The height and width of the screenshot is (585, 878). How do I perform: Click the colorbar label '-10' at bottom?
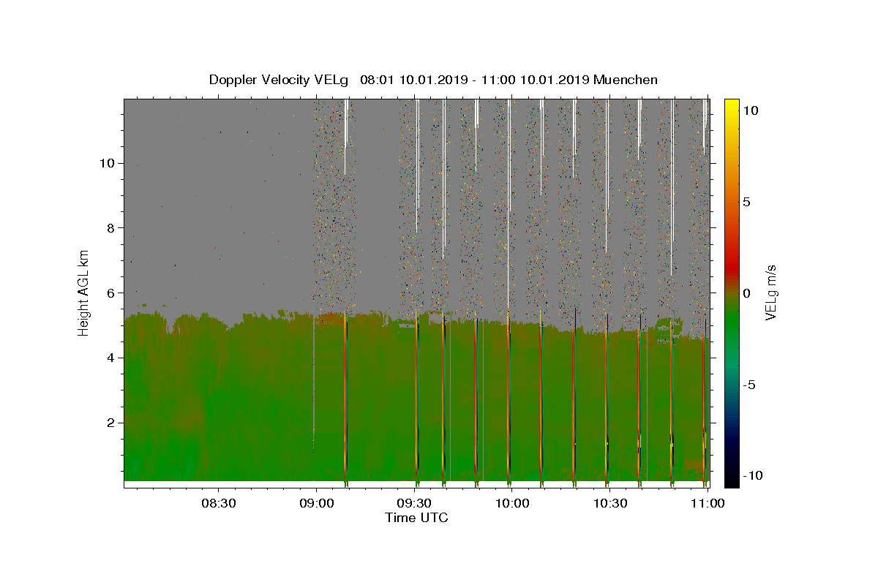click(754, 476)
